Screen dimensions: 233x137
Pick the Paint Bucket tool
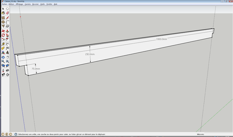point(3,13)
